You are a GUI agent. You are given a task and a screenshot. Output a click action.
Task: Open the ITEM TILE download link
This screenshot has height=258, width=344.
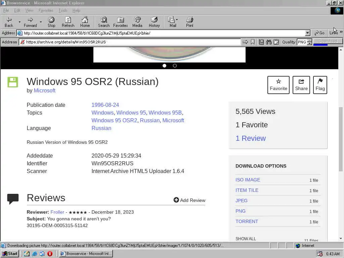coord(247,190)
